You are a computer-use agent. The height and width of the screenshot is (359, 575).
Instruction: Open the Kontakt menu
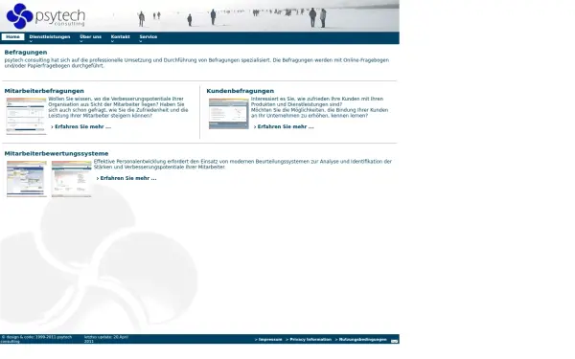coord(121,37)
